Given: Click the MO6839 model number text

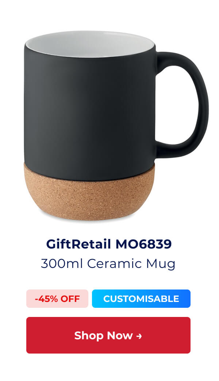Looking at the screenshot, I should click(143, 244).
